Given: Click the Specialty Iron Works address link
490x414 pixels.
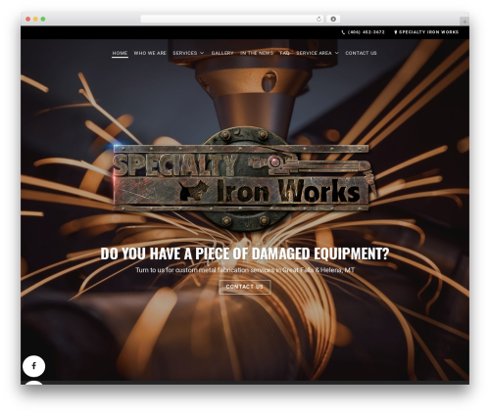Looking at the screenshot, I should (x=428, y=32).
